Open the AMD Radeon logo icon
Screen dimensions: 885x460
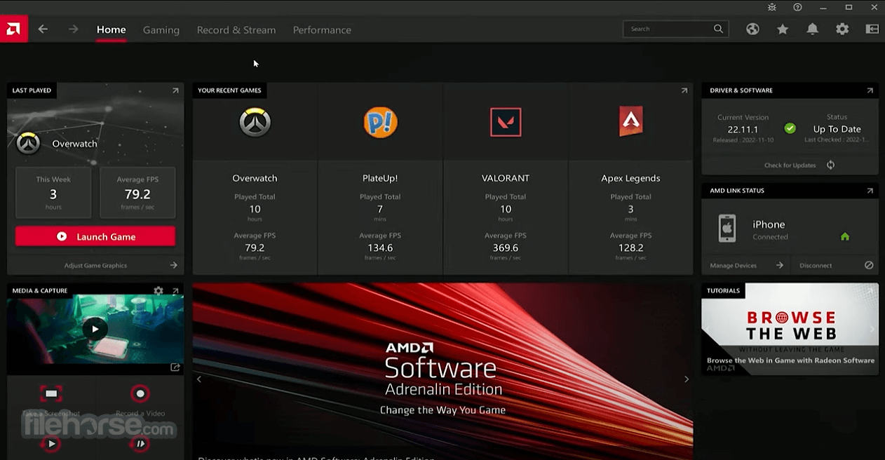13,29
